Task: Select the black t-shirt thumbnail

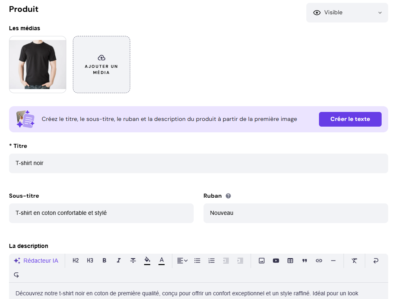Action: (x=37, y=63)
